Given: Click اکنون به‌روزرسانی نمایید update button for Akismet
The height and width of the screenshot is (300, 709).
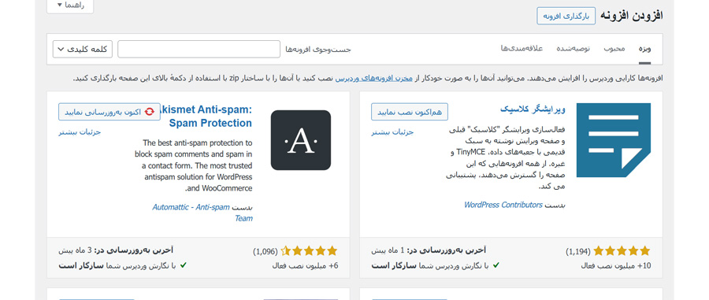Looking at the screenshot, I should point(110,112).
